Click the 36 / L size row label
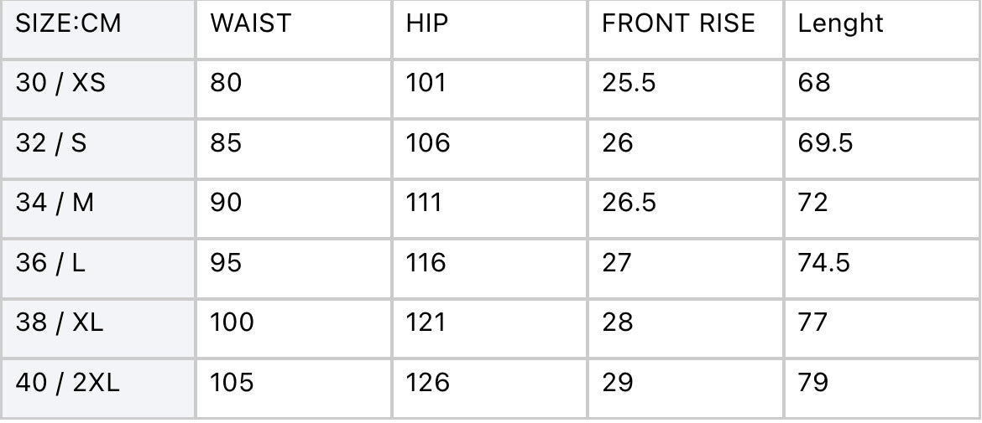The image size is (982, 423). (x=51, y=263)
